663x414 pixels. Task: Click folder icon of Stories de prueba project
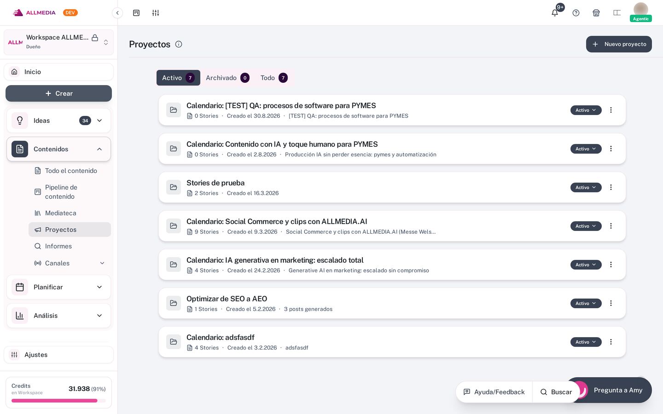[x=174, y=187]
